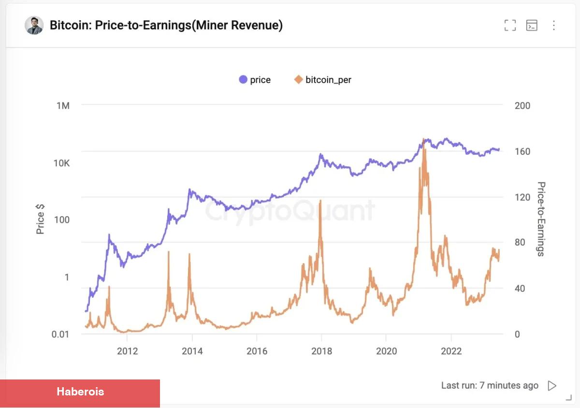Viewport: 580px width, 408px height.
Task: Select the 2018 label on the x-axis
Action: coord(321,351)
